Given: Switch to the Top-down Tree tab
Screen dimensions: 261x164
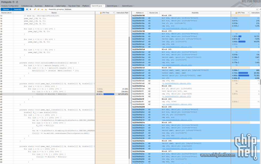Looking at the screenshot, I should pos(74,6).
